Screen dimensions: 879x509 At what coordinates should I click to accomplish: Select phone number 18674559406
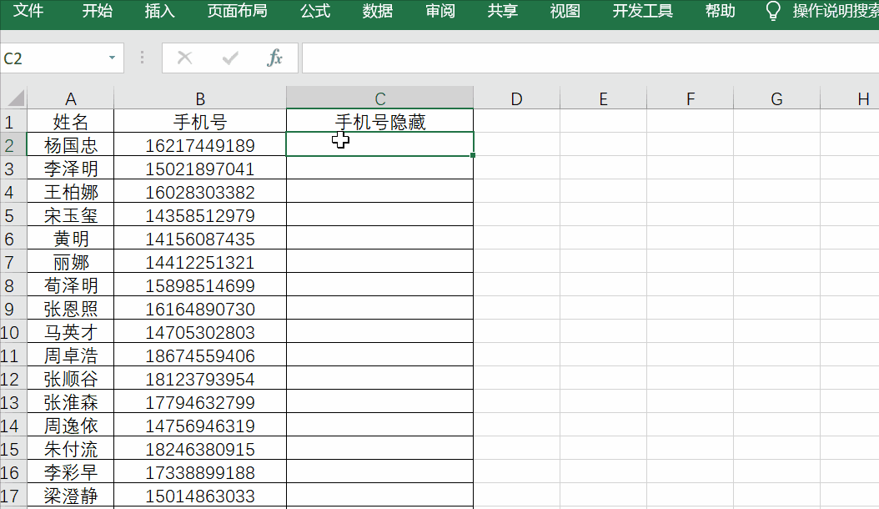click(x=200, y=355)
